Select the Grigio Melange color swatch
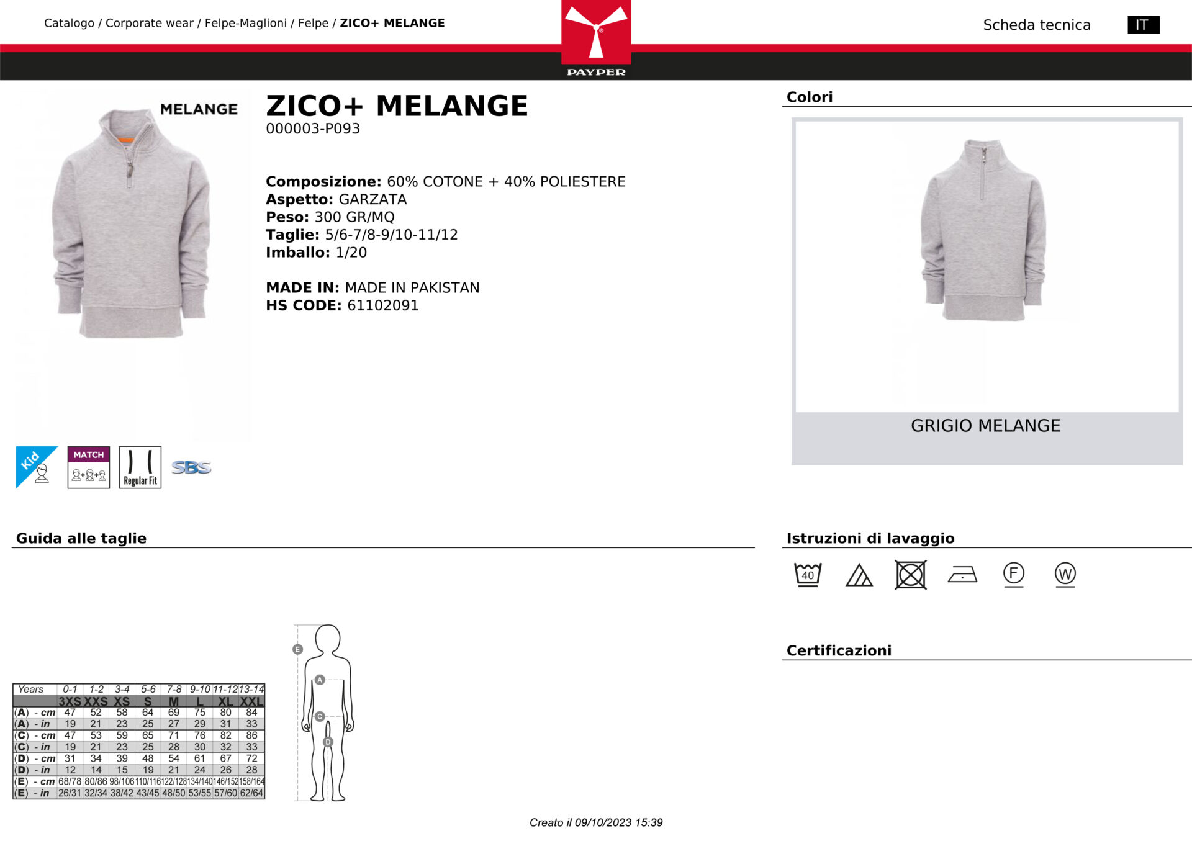The width and height of the screenshot is (1192, 841). coord(987,291)
